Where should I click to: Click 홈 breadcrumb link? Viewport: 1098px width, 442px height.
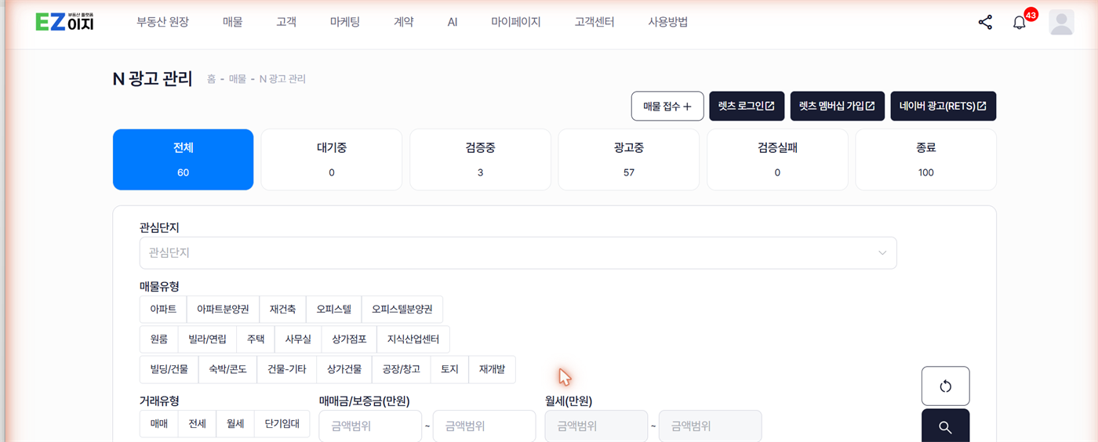(211, 79)
